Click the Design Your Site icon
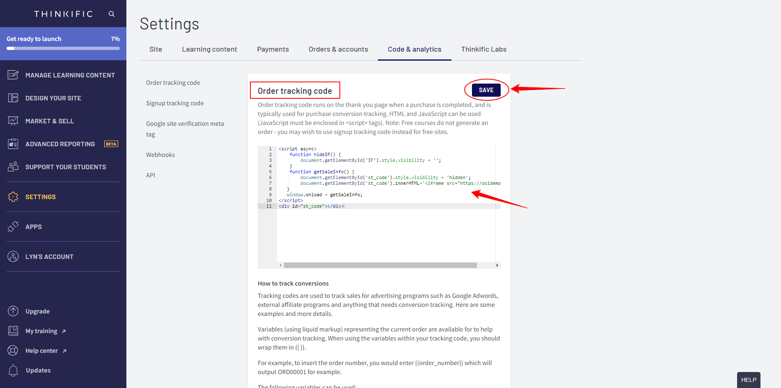The width and height of the screenshot is (781, 388). tap(13, 98)
